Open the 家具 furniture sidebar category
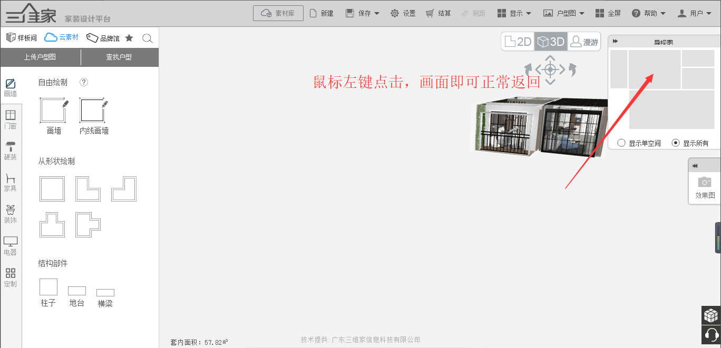The height and width of the screenshot is (348, 721). [11, 182]
